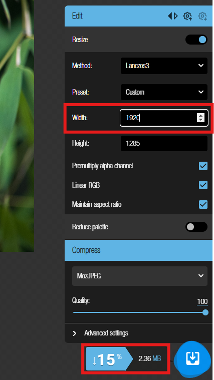Open the Method dropdown showing Lanczos3
Screen dimensions: 214x380
coord(164,66)
